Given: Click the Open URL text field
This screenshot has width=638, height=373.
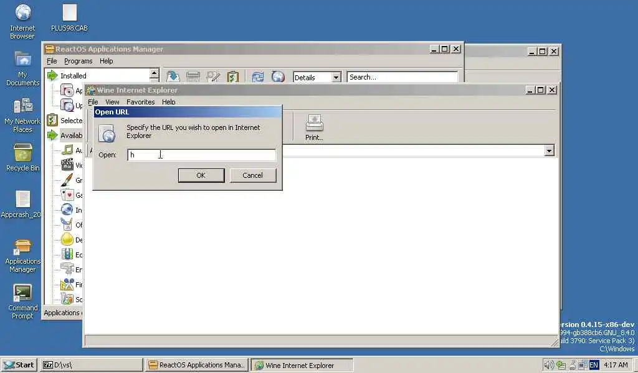Looking at the screenshot, I should click(x=201, y=155).
